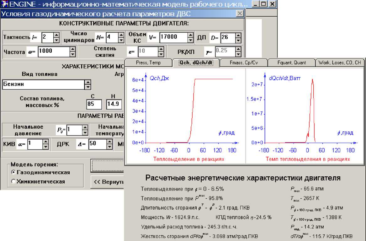
Task: Decrease the Частота value
Action: [x=72, y=54]
